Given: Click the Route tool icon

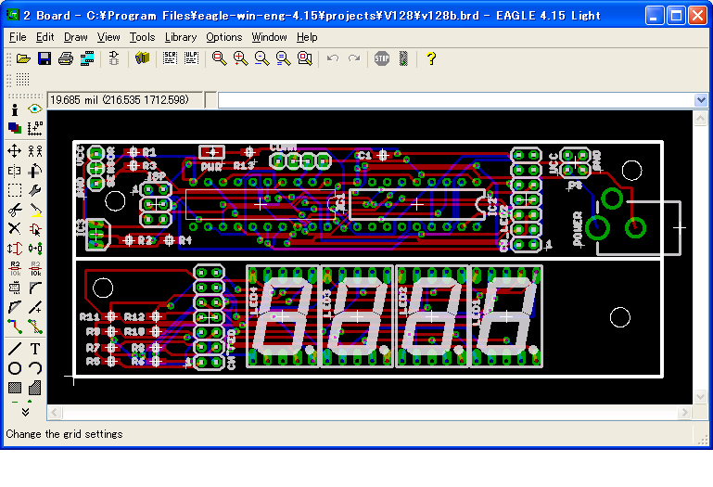Looking at the screenshot, I should (x=15, y=326).
